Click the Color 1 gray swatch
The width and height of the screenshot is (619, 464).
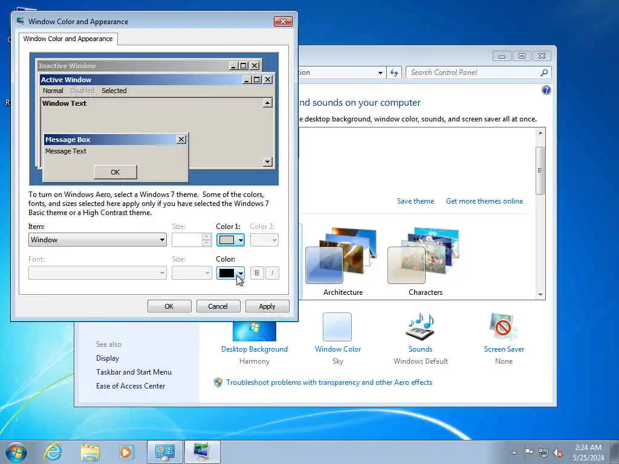tap(227, 240)
